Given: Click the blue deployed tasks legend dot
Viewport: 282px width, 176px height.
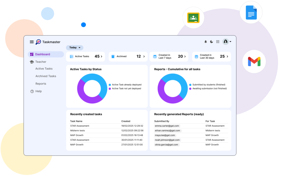Looking at the screenshot, I should click(110, 85).
